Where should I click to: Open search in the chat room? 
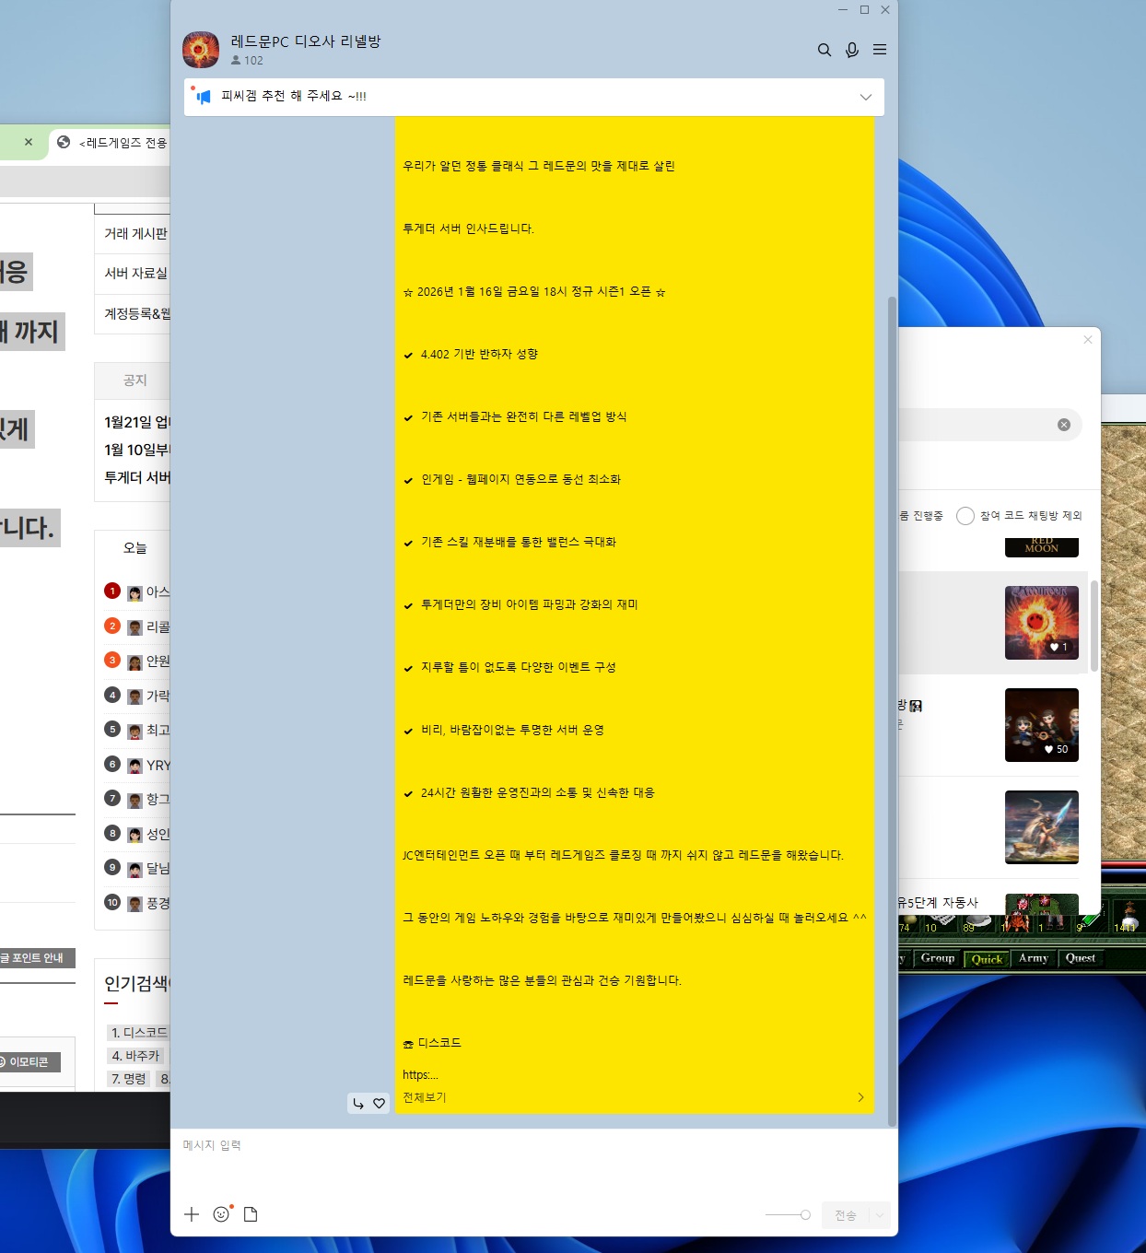tap(824, 50)
